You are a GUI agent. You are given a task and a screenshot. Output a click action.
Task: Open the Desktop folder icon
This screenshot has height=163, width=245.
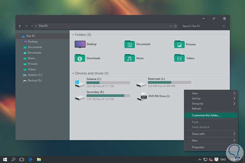pos(80,44)
